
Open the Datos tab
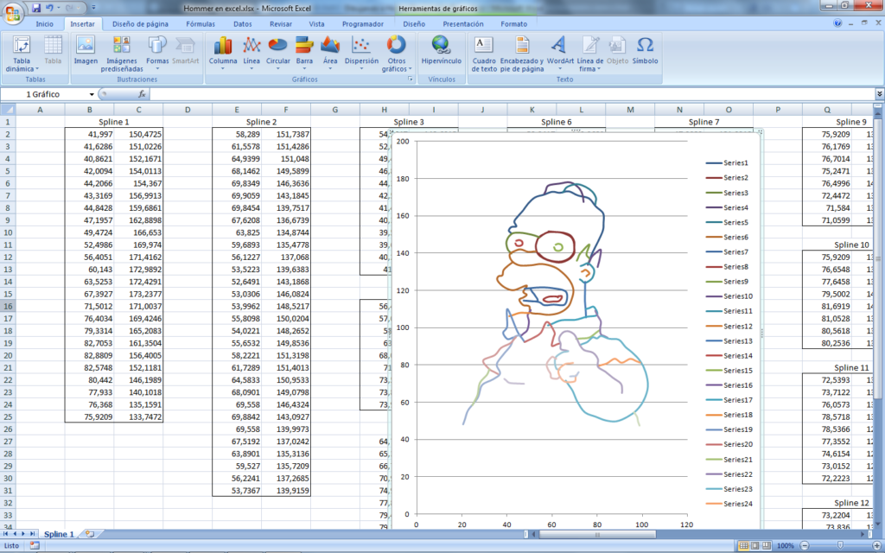coord(243,24)
